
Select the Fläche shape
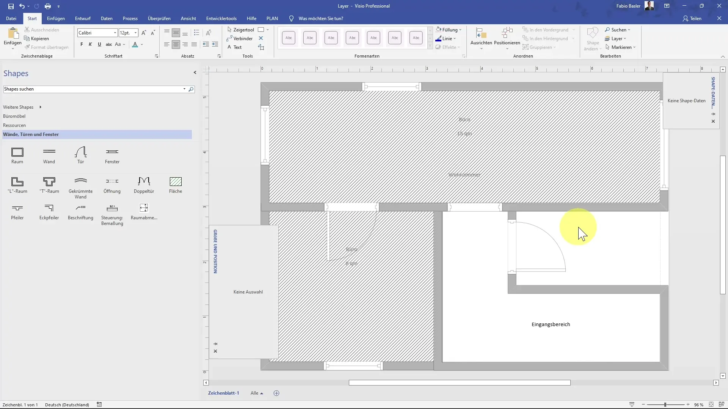176,185
